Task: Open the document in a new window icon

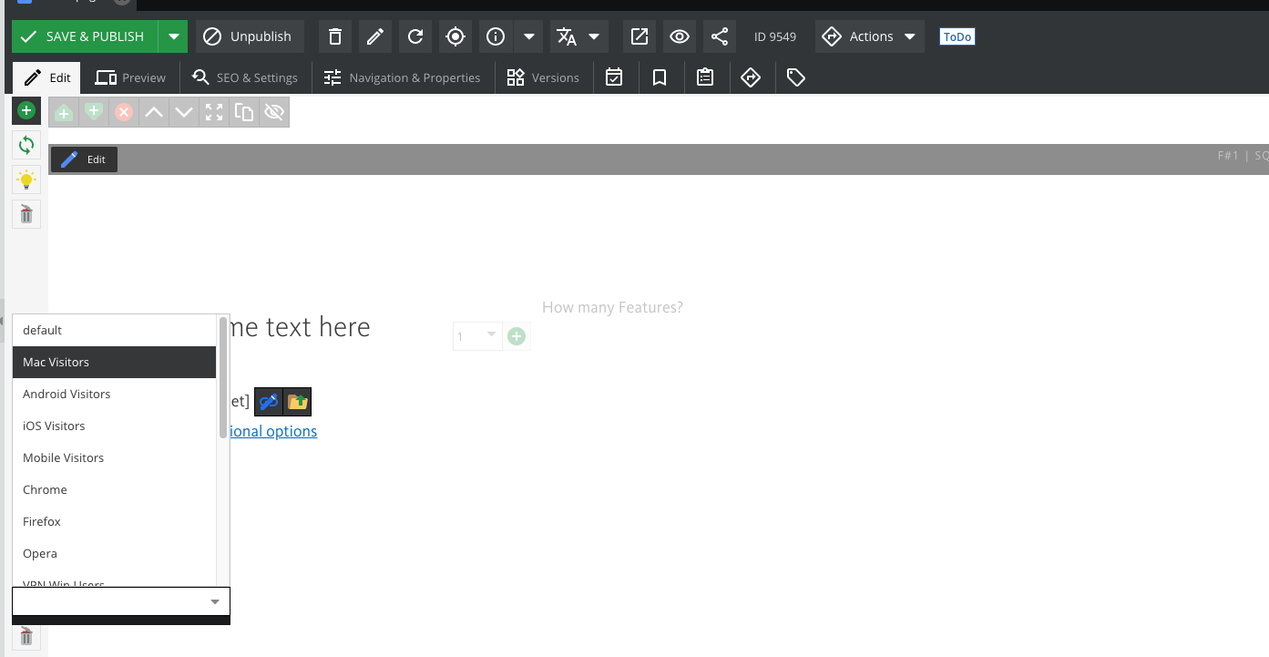Action: [640, 36]
